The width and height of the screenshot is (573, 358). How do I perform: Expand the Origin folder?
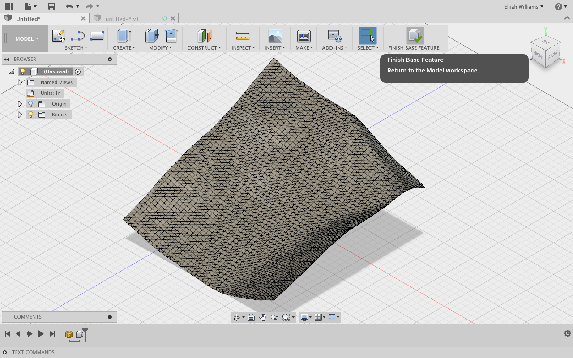20,104
